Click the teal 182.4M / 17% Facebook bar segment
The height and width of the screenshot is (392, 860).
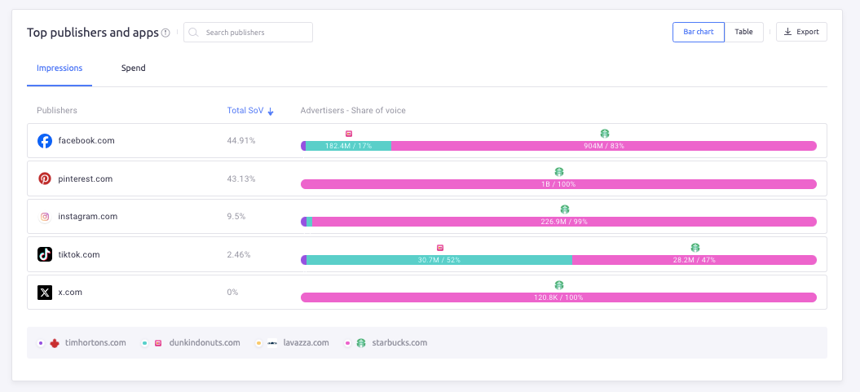pyautogui.click(x=348, y=146)
